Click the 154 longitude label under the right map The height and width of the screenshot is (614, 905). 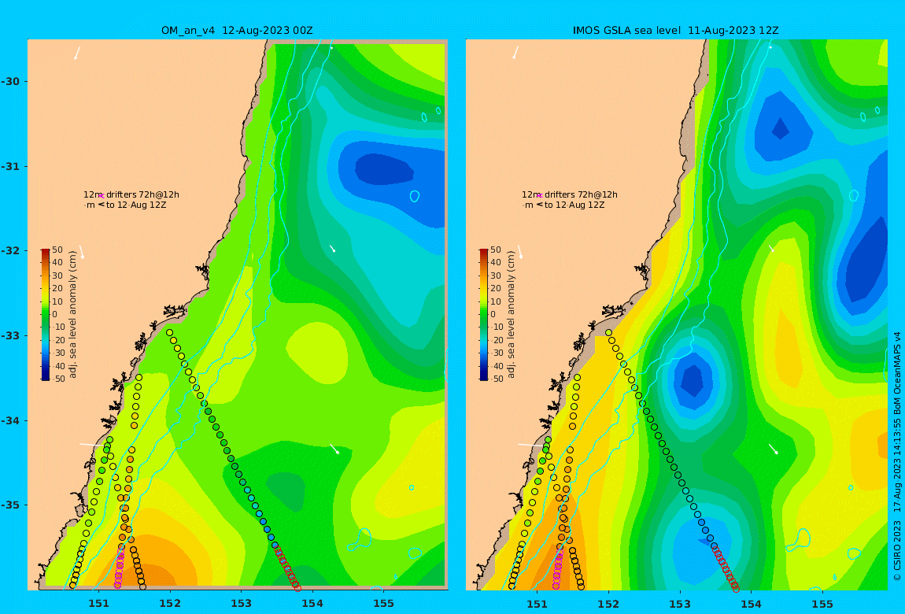(751, 604)
